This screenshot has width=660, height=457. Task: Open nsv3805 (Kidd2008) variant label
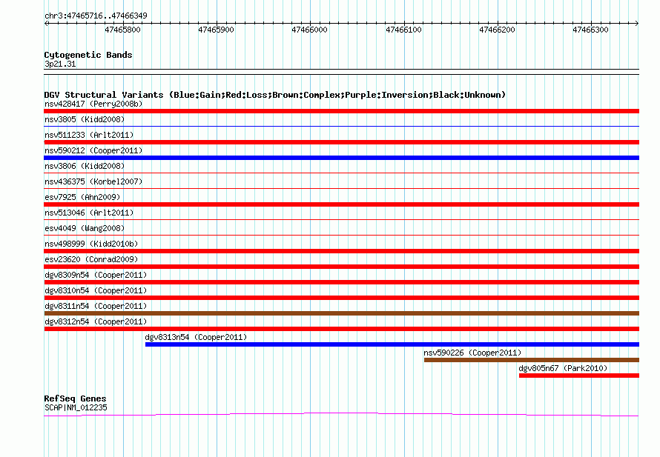pyautogui.click(x=85, y=119)
